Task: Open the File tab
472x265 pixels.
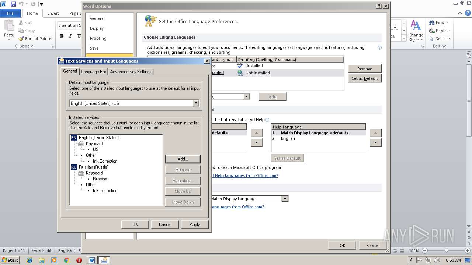Action: (10, 13)
